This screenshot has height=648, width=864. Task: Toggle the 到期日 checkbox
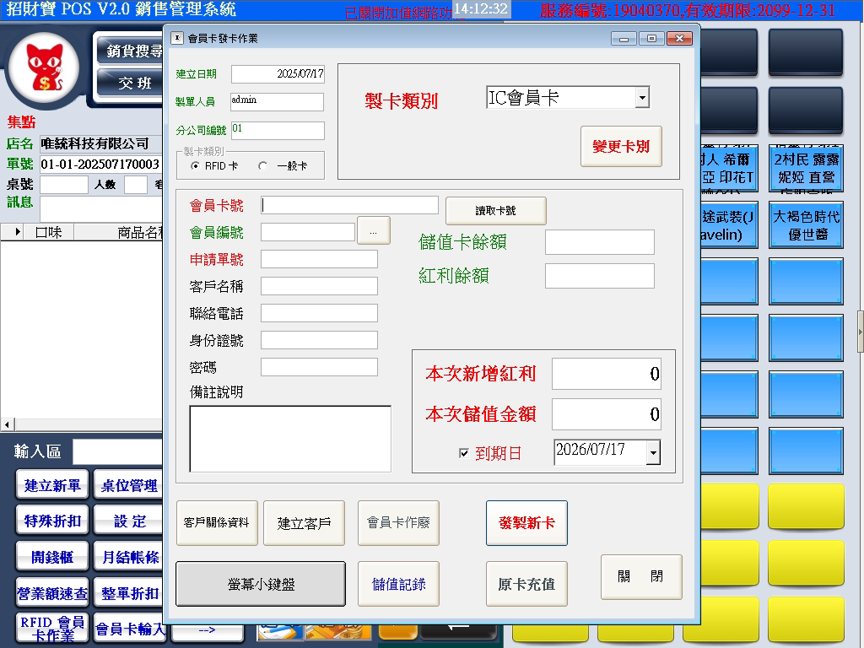pyautogui.click(x=463, y=453)
